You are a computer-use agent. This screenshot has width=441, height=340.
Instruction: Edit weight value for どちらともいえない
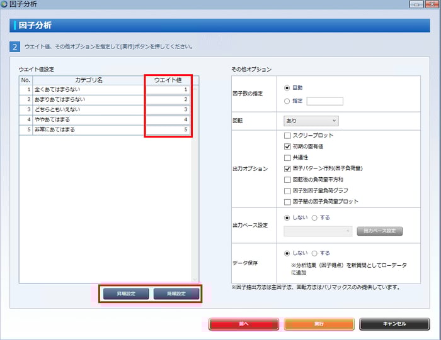[168, 110]
